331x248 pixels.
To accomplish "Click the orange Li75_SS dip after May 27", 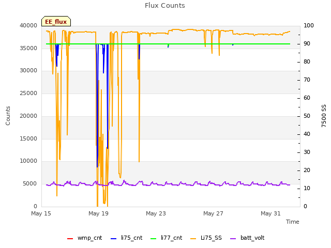I will [219, 55].
